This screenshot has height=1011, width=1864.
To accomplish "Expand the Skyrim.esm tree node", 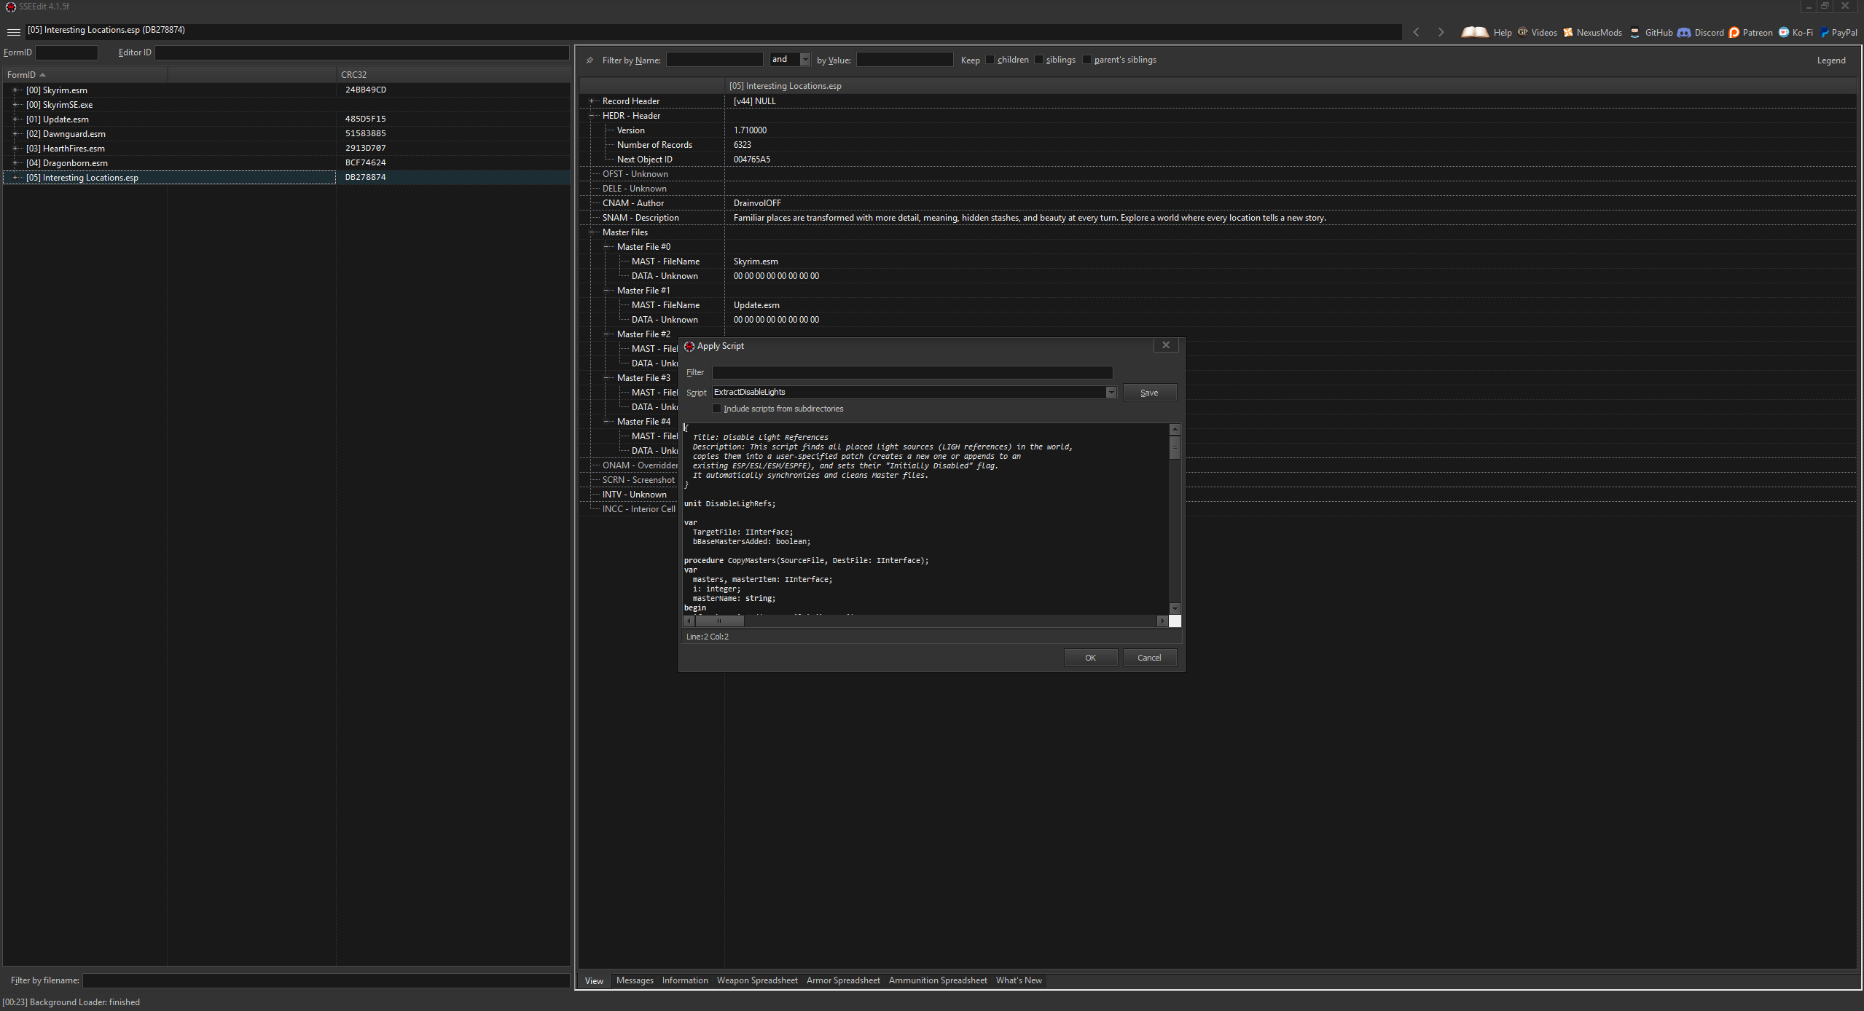I will pyautogui.click(x=16, y=90).
